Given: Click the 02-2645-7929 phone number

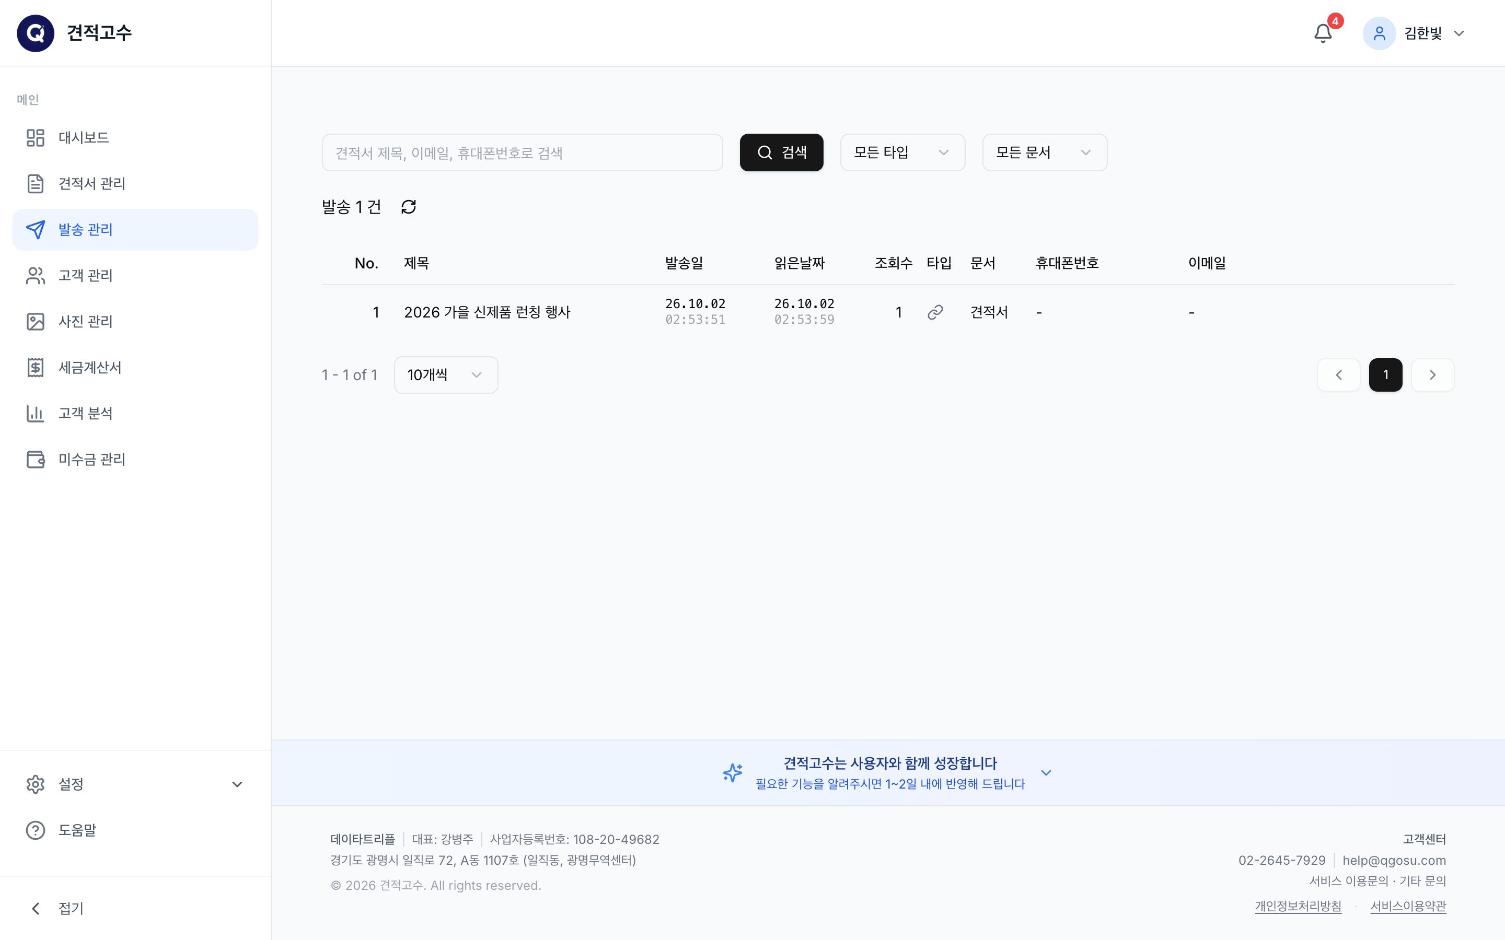Looking at the screenshot, I should (1282, 861).
